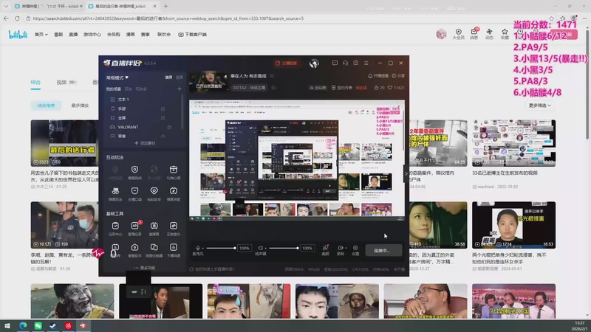Collapse the side panel arrow right of preview
Viewport: 591px width, 332px height.
406,173
